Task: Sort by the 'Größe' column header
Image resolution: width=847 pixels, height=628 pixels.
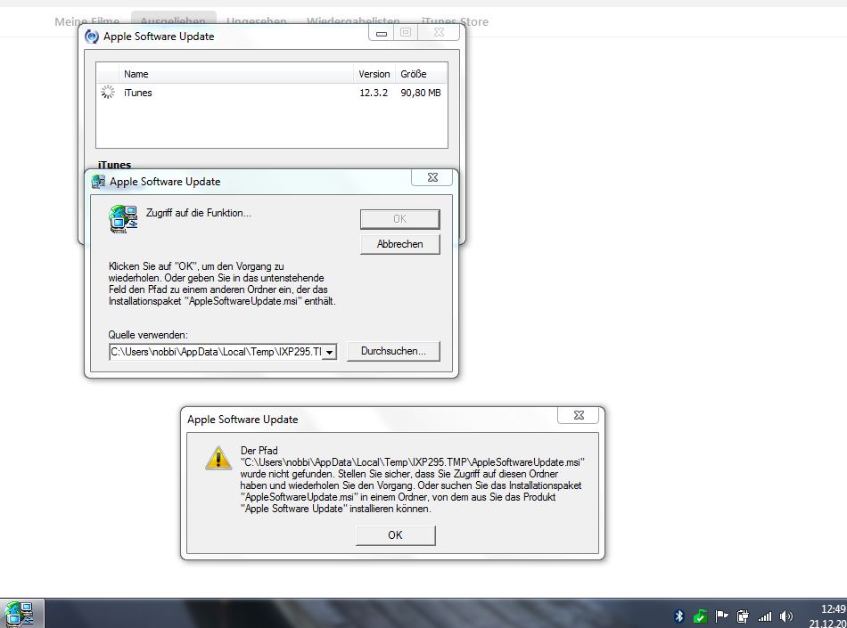Action: 422,74
